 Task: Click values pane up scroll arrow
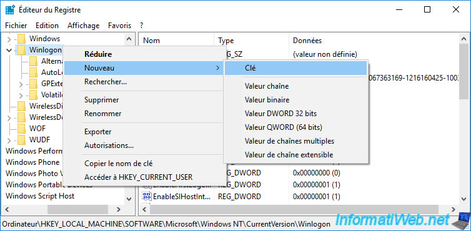coord(464,39)
